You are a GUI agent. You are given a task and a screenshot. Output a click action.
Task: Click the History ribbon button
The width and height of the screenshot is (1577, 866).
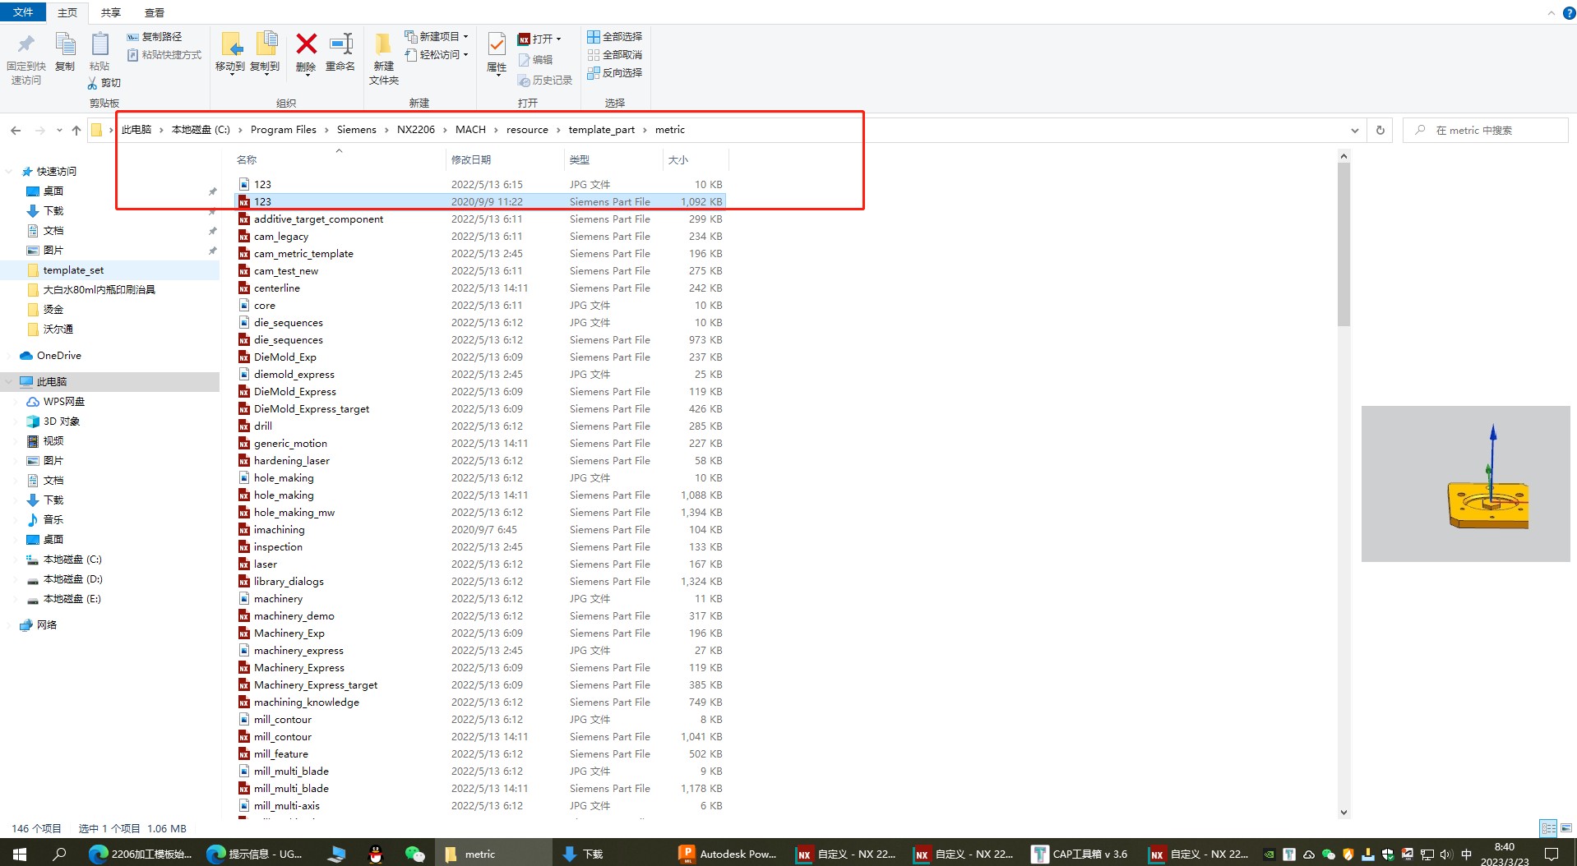coord(544,81)
